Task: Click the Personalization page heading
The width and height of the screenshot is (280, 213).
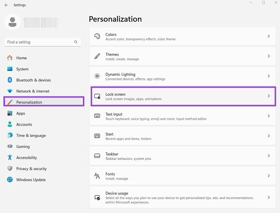Action: coord(115,19)
